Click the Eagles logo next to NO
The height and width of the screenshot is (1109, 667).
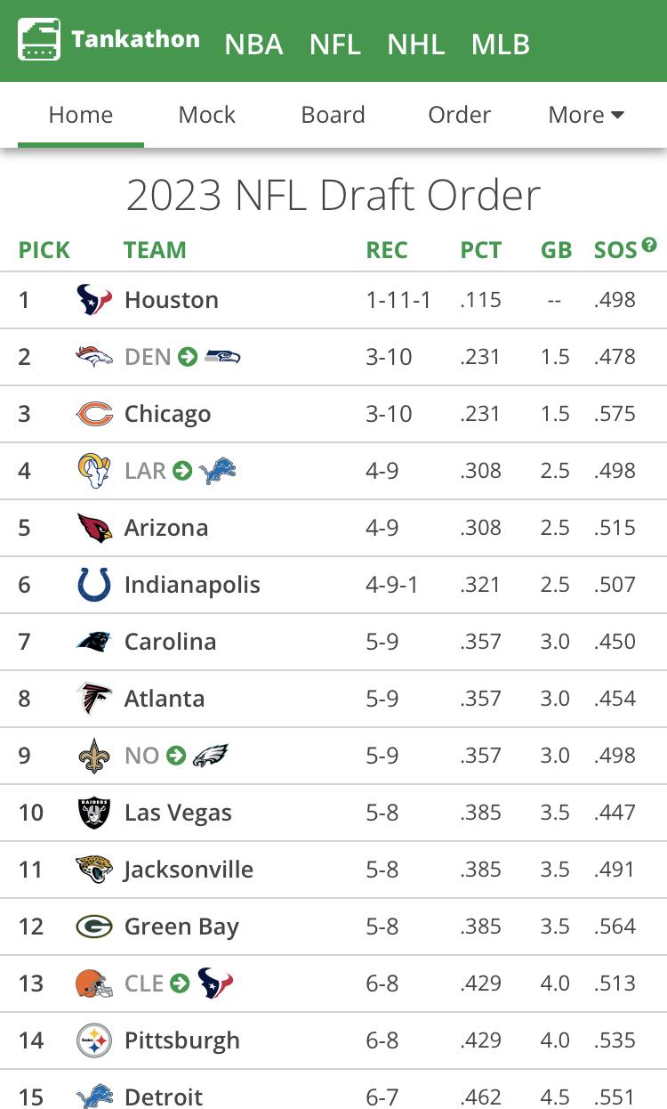(x=210, y=756)
